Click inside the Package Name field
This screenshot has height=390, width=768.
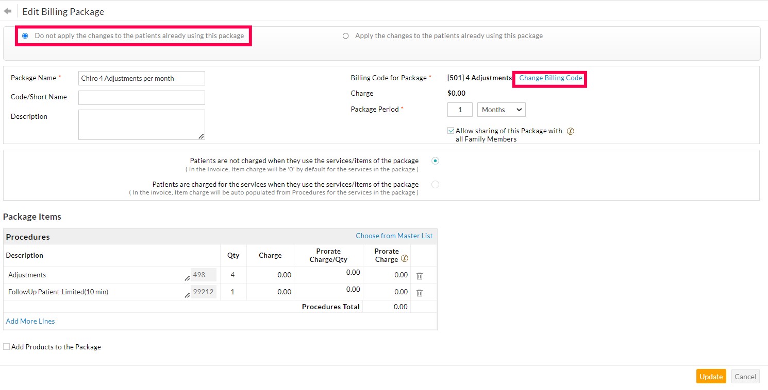[141, 78]
